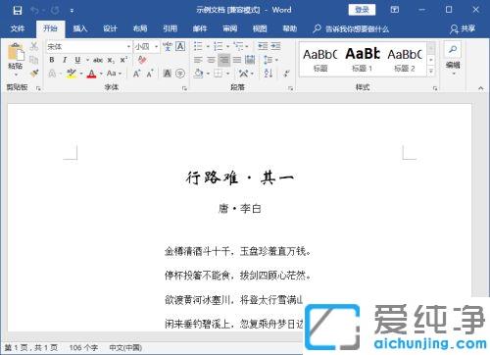Collapse the ribbon with the chevron
This screenshot has height=355, width=490.
point(480,88)
